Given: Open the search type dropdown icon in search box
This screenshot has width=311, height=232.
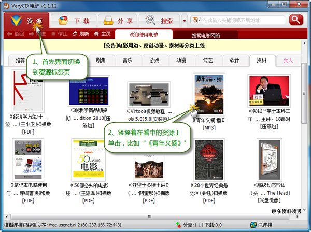Looking at the screenshot, I should coord(196,20).
